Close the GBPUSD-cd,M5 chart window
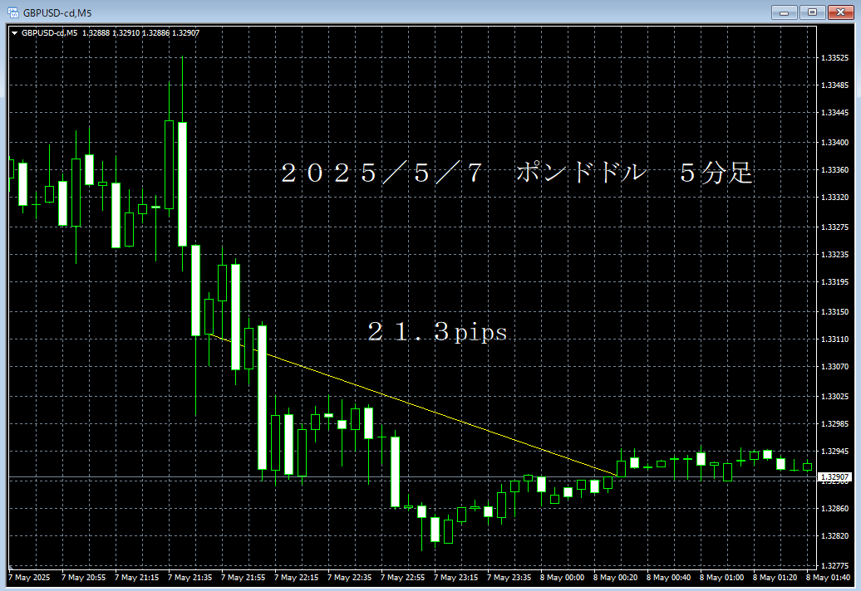 pos(841,12)
